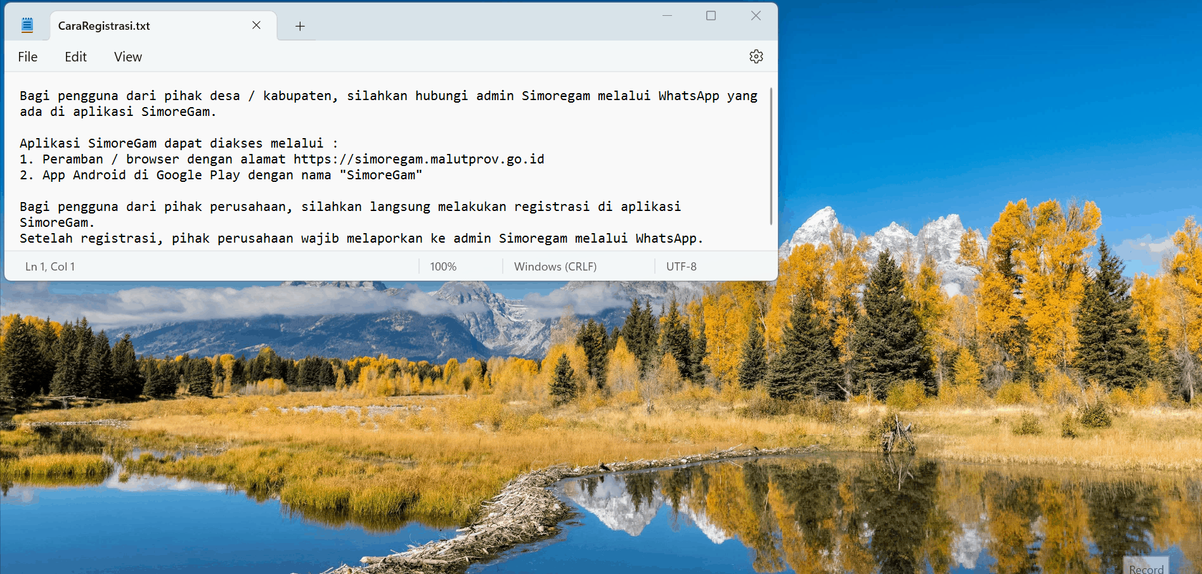Click Windows (CRLF) line ending indicator
1202x574 pixels.
tap(555, 267)
